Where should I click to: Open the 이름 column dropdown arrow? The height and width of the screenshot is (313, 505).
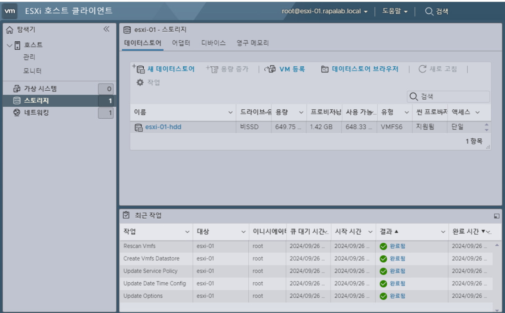[x=230, y=112]
